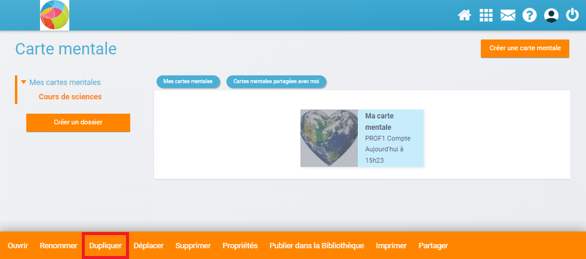The height and width of the screenshot is (259, 586).
Task: Open the user profile icon
Action: [551, 16]
